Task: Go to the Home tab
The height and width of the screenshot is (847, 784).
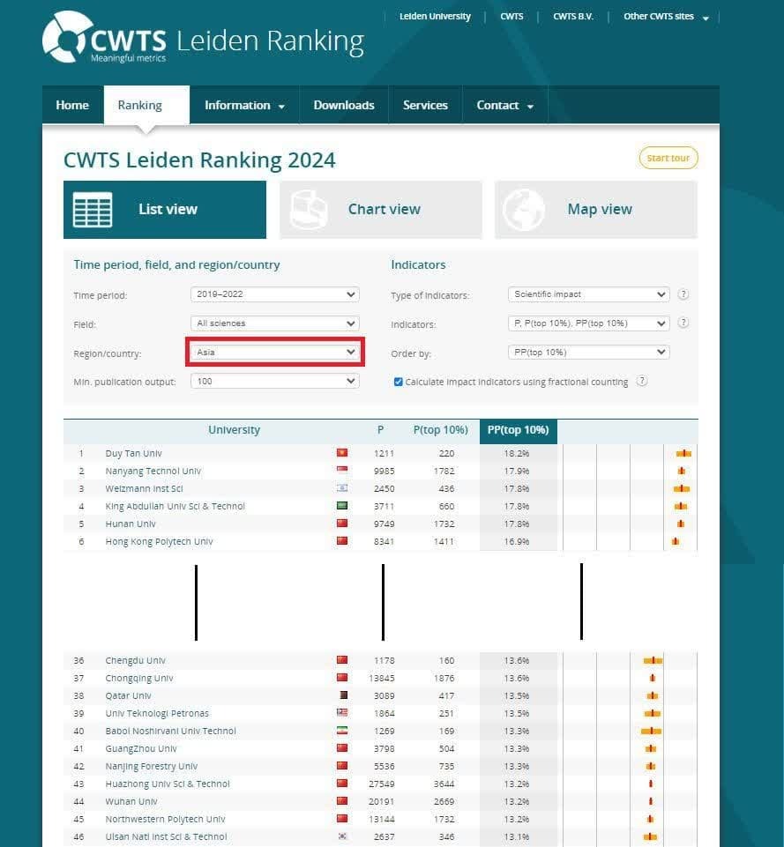Action: [72, 105]
